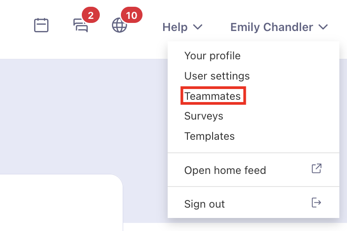Click the red badge showing 10
347x231 pixels.
point(131,15)
